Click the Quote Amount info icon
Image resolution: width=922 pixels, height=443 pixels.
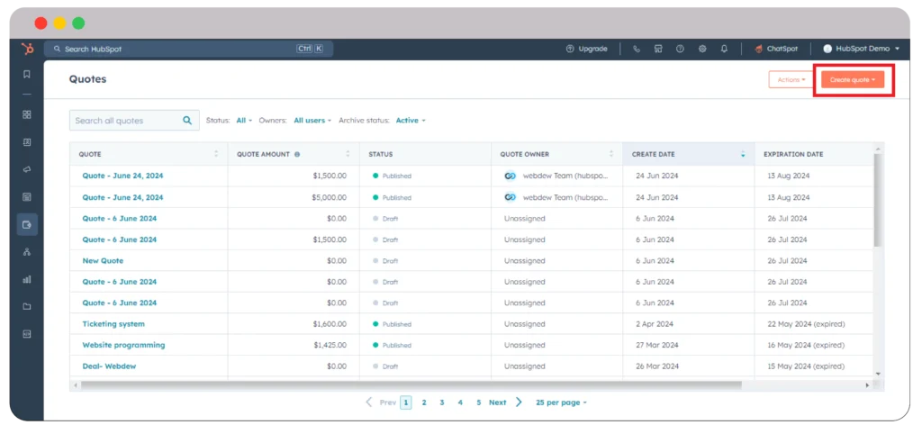click(297, 155)
